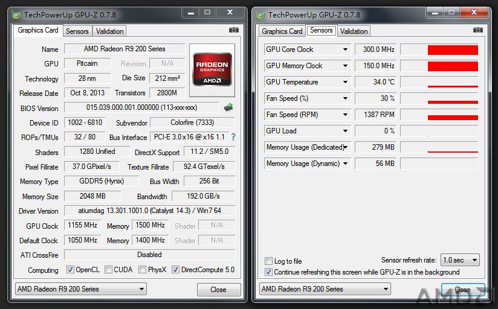
Task: Click GPU-Z app icon in left title bar
Action: [16, 15]
